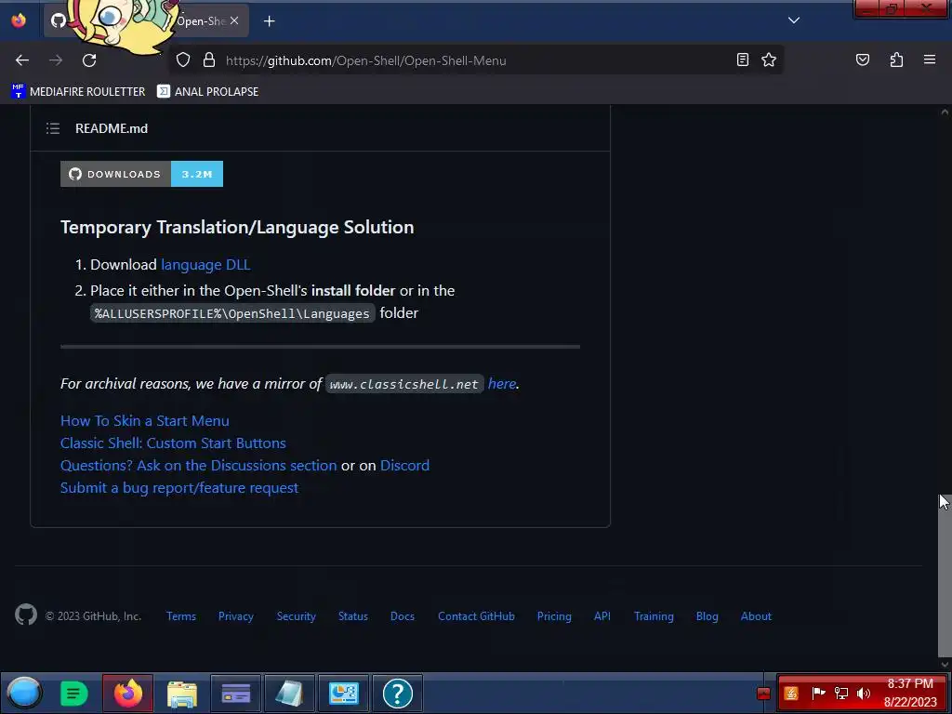
Task: Click the red tray icon left of Java
Action: [763, 694]
